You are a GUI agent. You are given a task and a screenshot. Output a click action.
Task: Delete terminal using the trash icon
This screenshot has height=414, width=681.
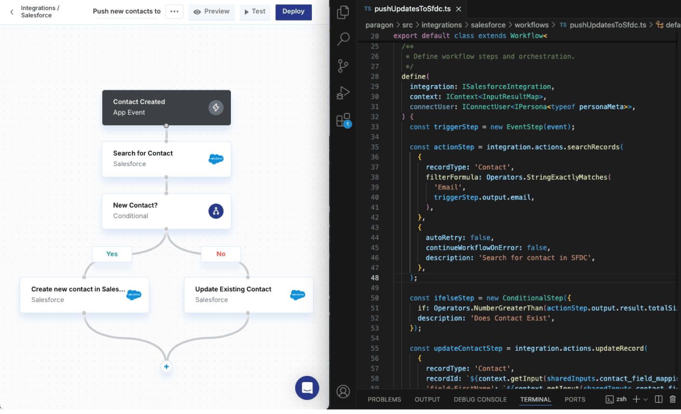[672, 399]
